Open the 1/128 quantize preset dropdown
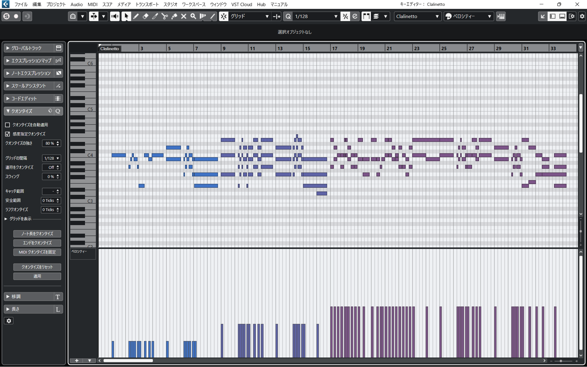The image size is (587, 367). click(316, 16)
